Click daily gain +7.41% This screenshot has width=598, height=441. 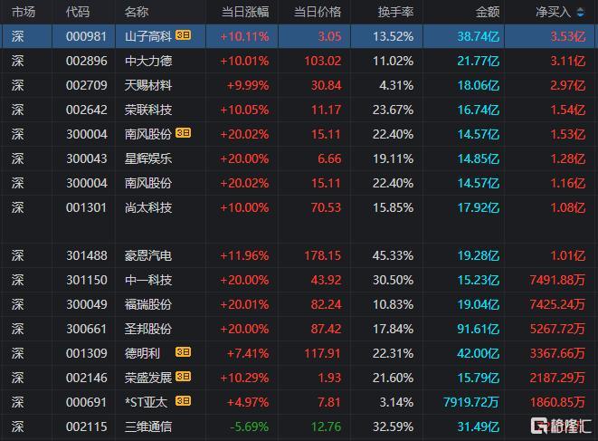pos(248,353)
